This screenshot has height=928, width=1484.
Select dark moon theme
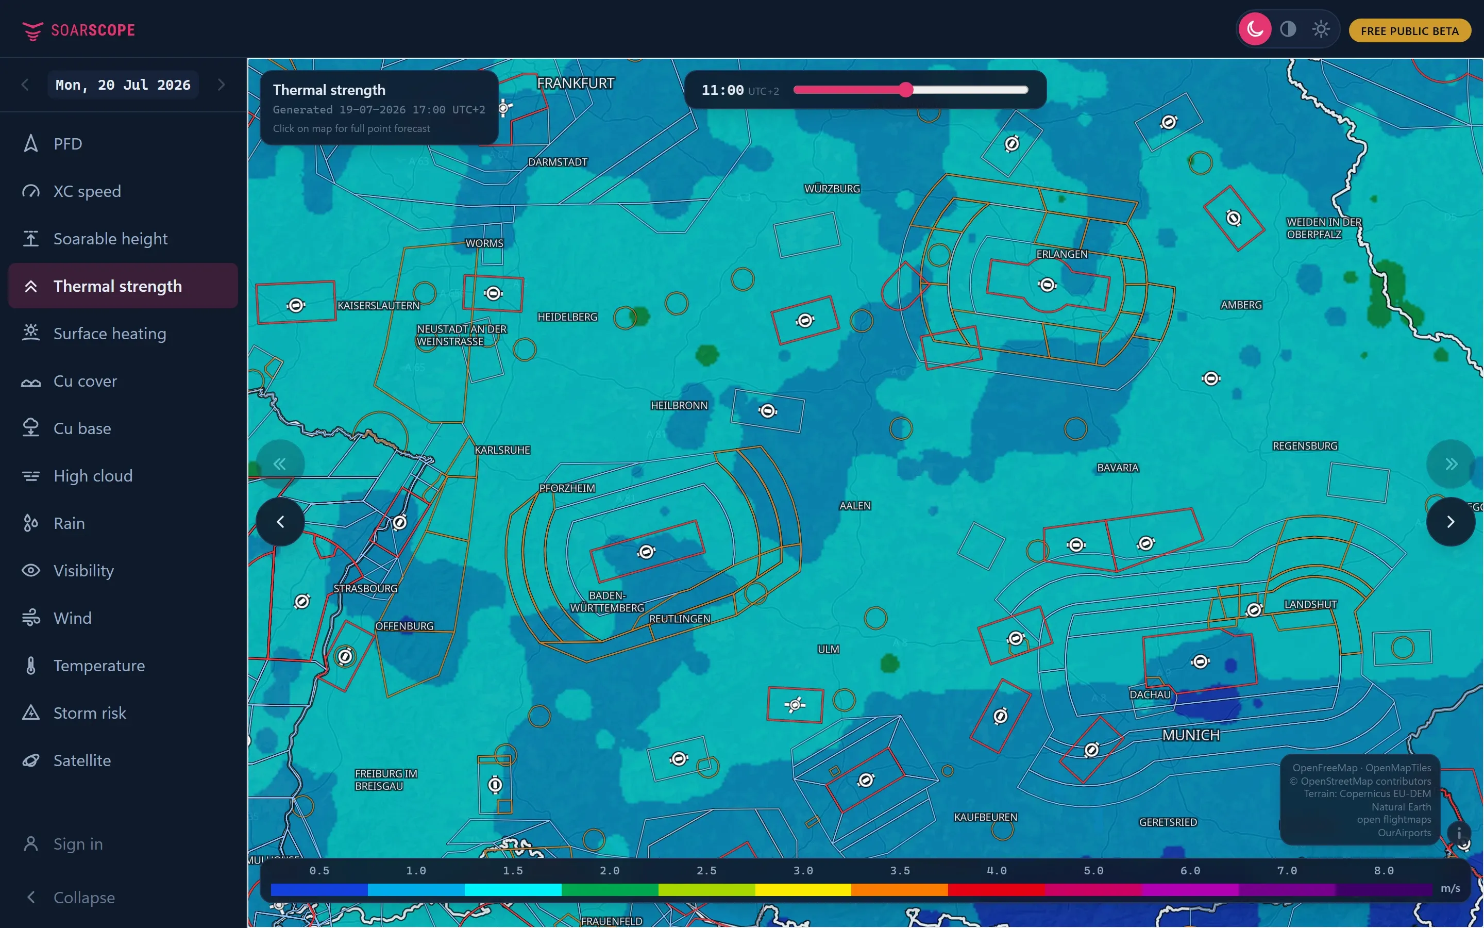tap(1255, 29)
